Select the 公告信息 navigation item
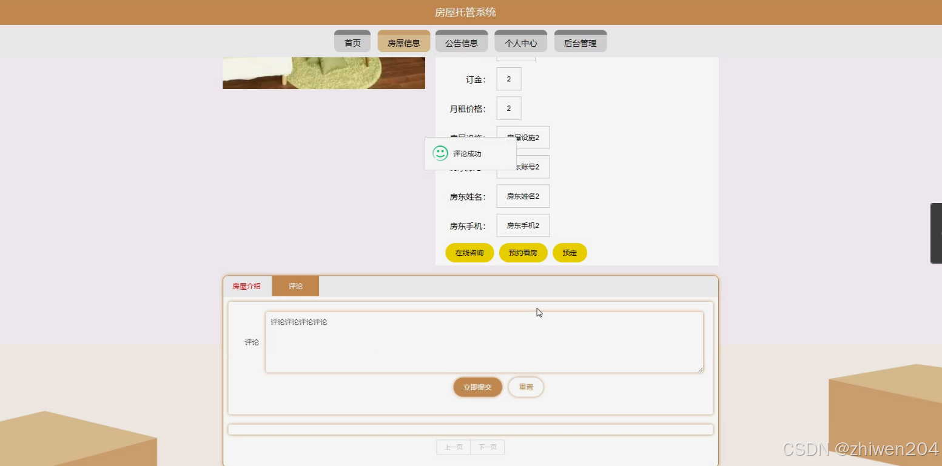Viewport: 942px width, 466px height. pyautogui.click(x=461, y=42)
